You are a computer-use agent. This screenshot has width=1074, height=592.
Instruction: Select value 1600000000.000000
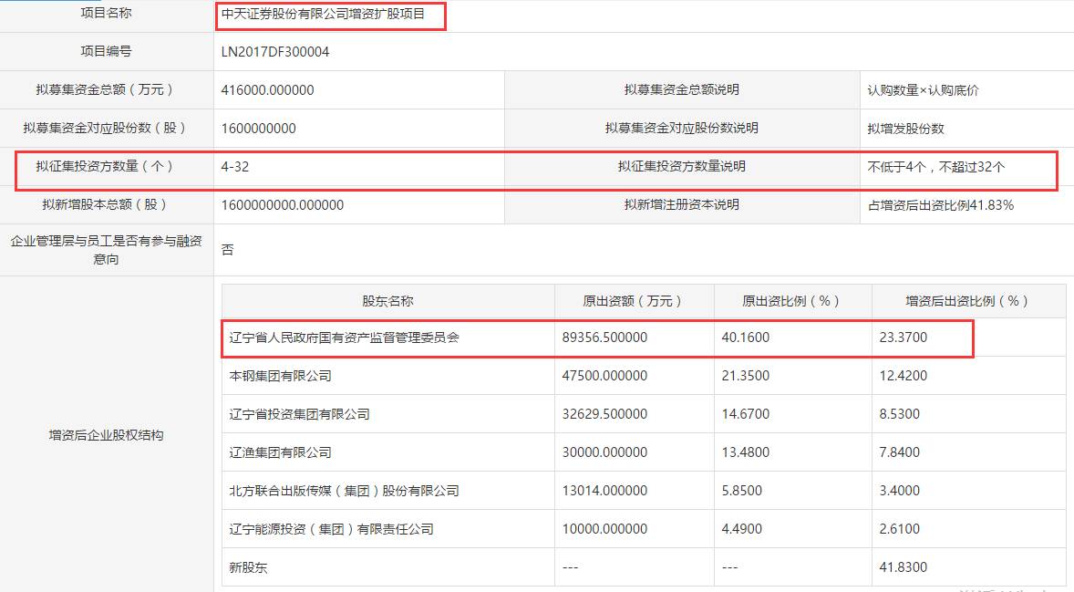(283, 205)
